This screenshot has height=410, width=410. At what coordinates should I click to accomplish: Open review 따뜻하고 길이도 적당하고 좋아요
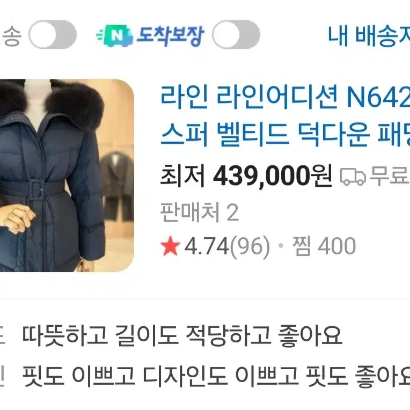182,335
